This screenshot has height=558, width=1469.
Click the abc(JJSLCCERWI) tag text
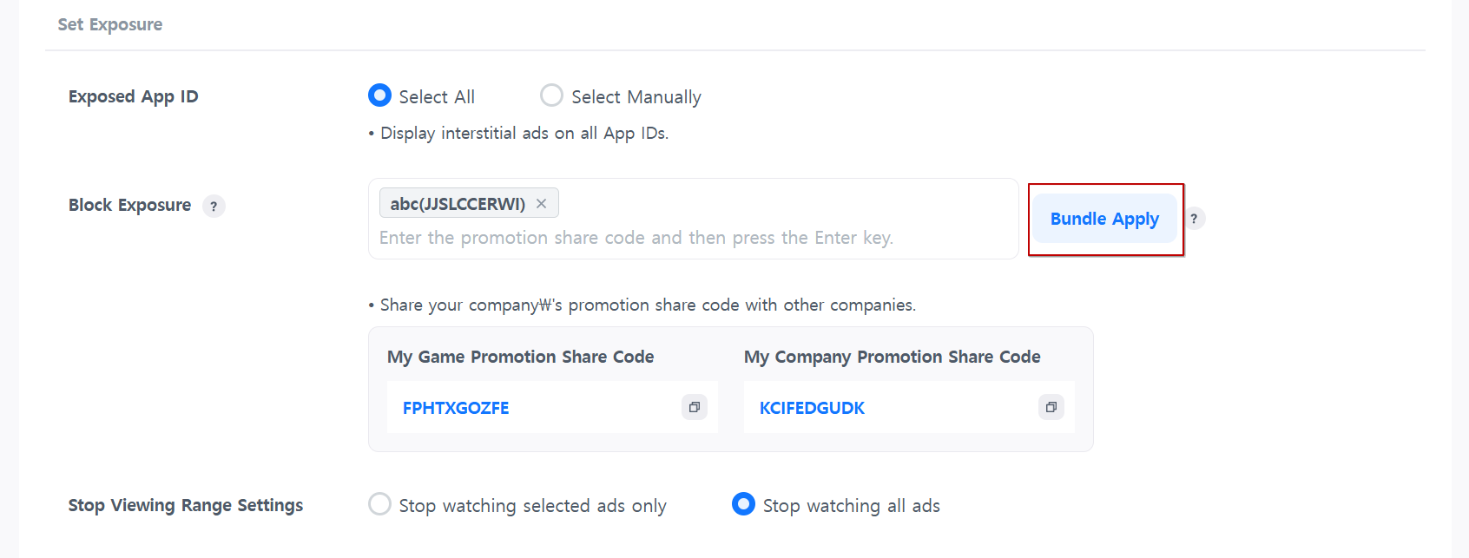458,204
